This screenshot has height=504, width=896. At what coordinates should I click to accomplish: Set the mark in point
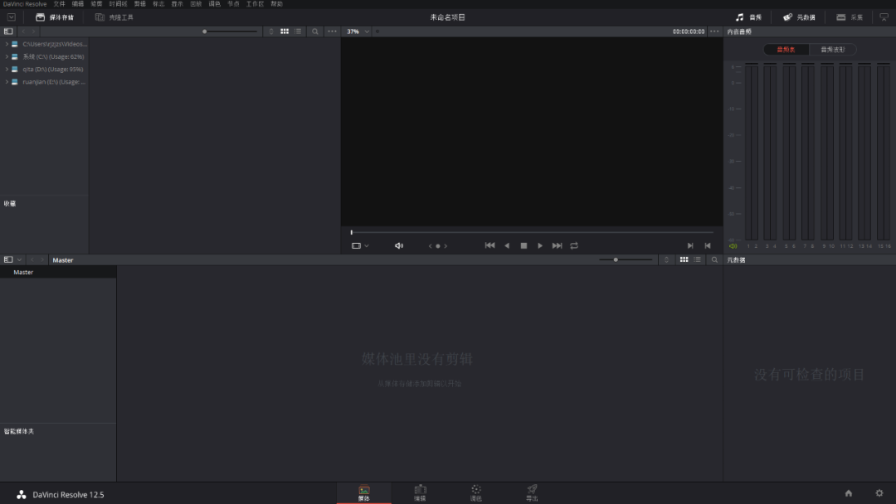[x=690, y=245]
